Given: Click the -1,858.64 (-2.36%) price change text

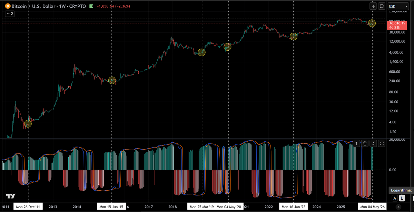Looking at the screenshot, I should [x=113, y=6].
